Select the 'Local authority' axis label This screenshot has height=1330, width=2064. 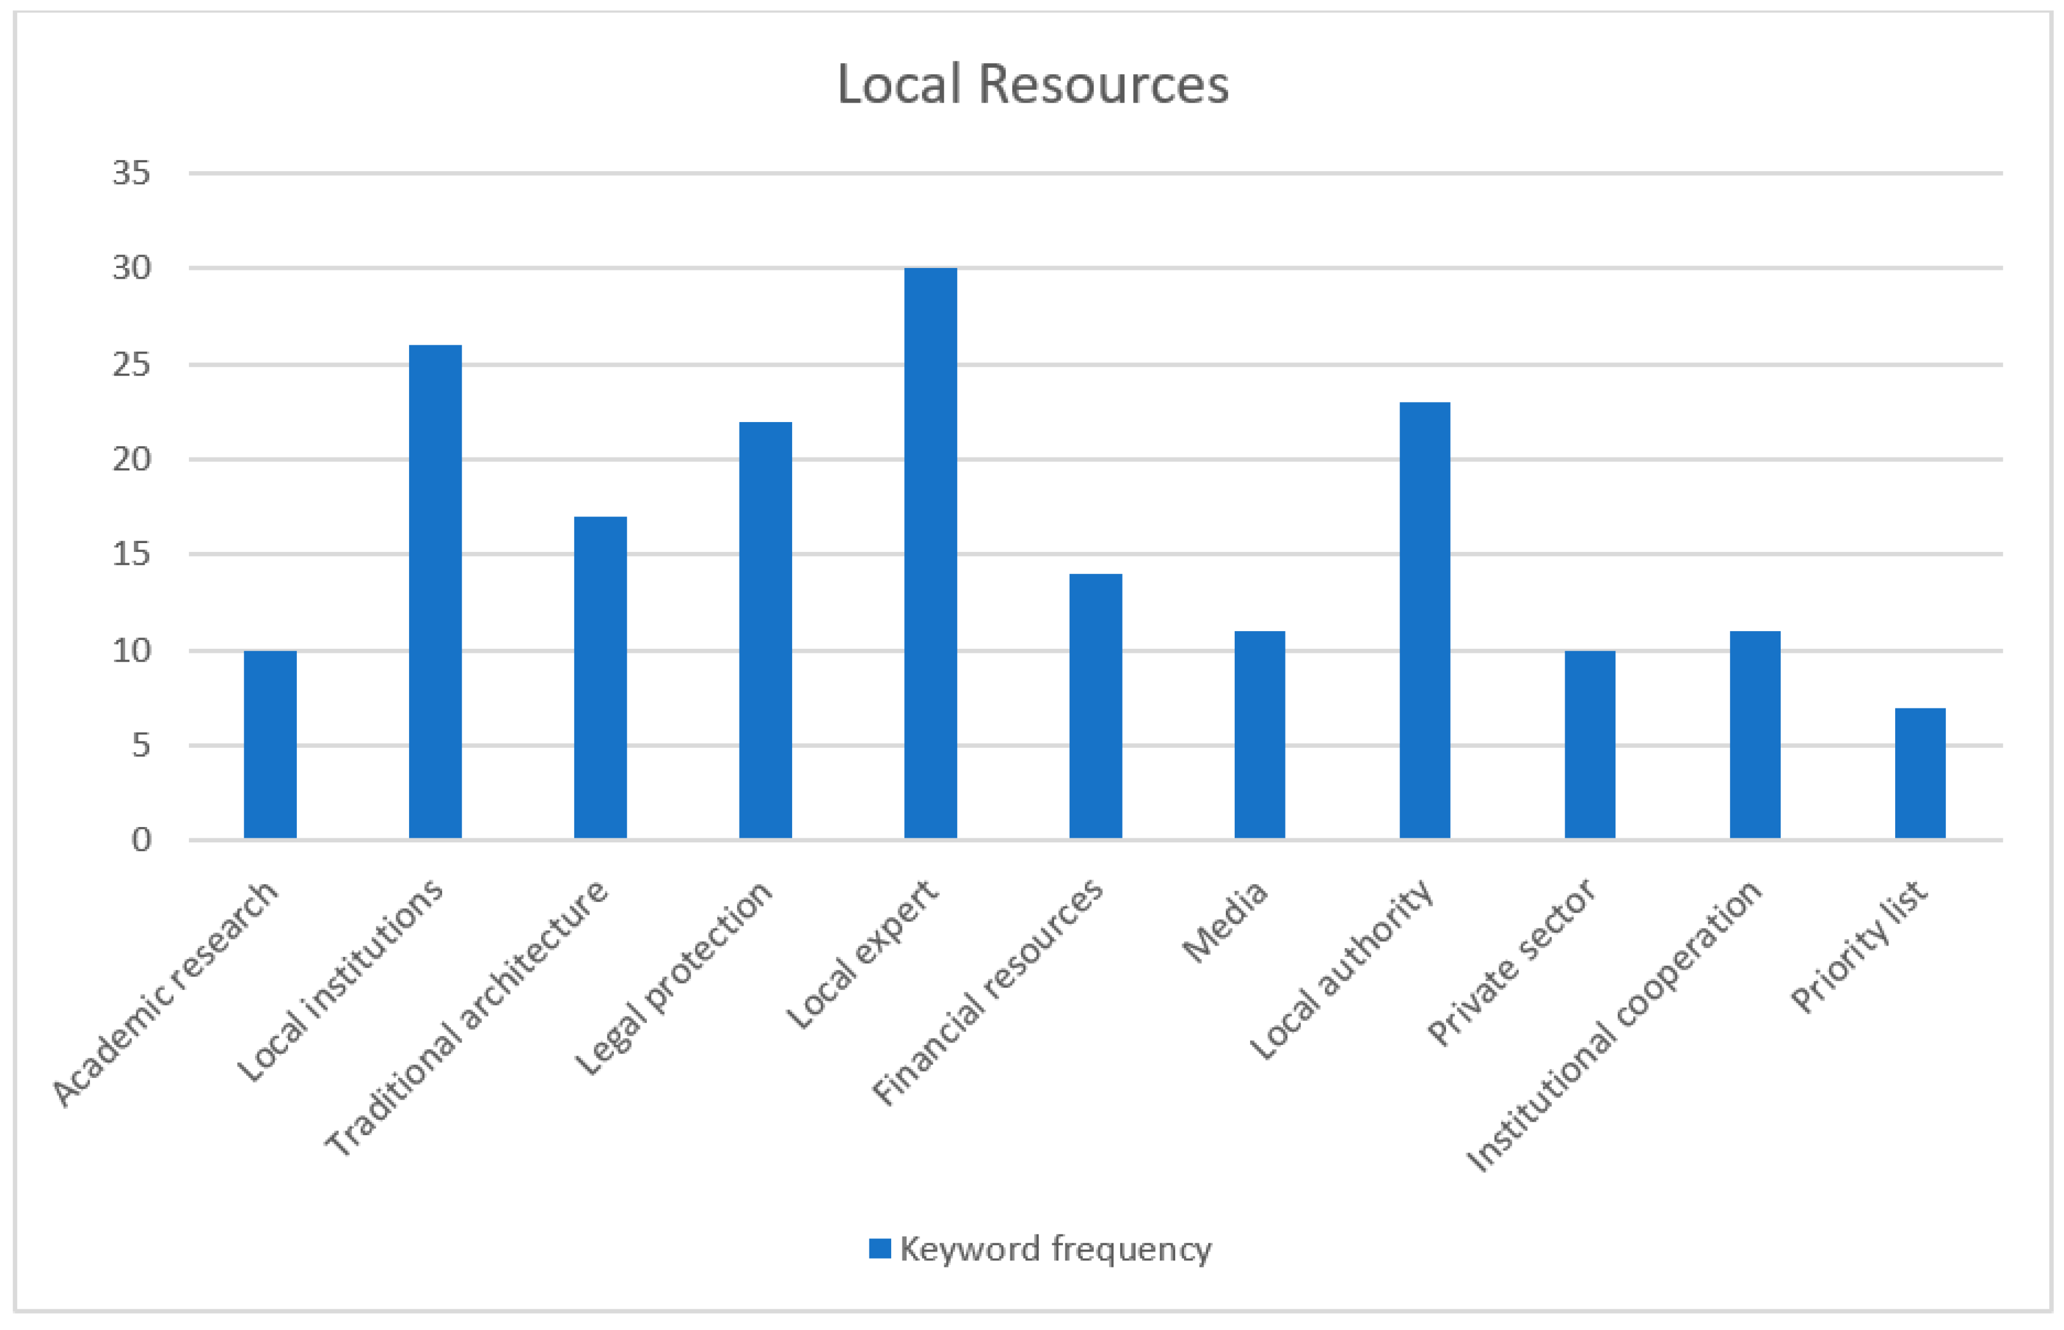tap(1342, 970)
